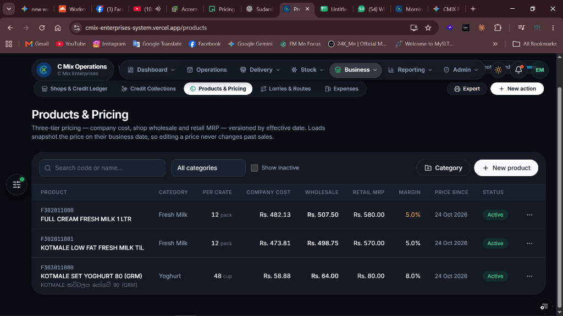Click the list icon at bottom right

544,306
